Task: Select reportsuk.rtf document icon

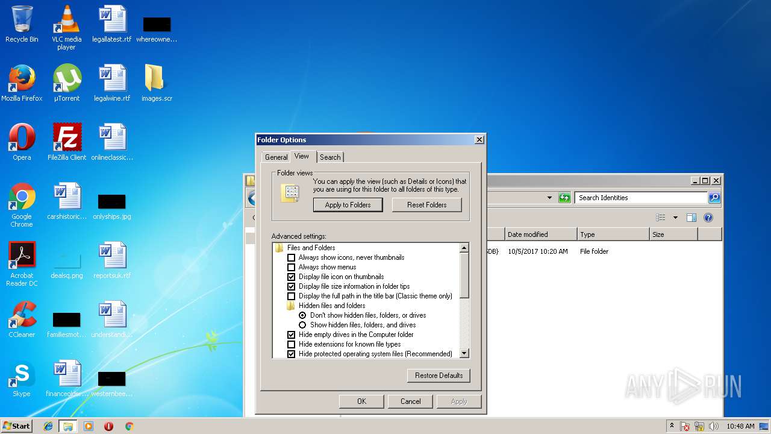Action: coord(112,260)
